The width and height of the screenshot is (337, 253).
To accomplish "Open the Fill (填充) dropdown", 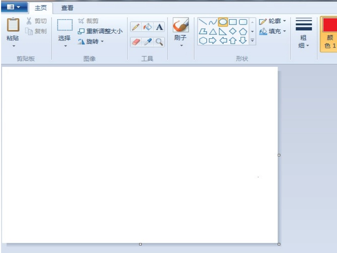I will [272, 31].
